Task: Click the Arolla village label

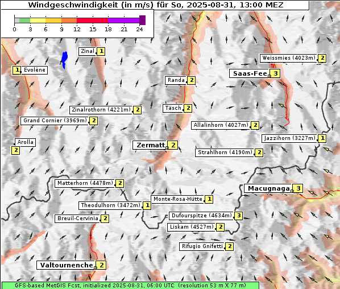Action: (25, 142)
